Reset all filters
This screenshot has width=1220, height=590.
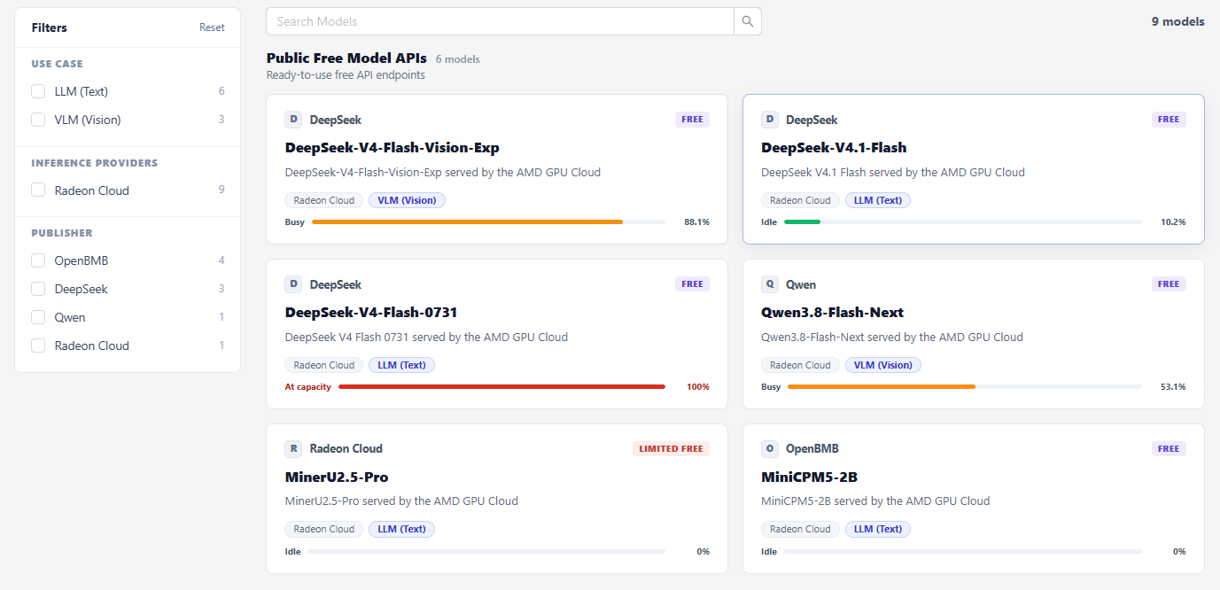click(212, 27)
